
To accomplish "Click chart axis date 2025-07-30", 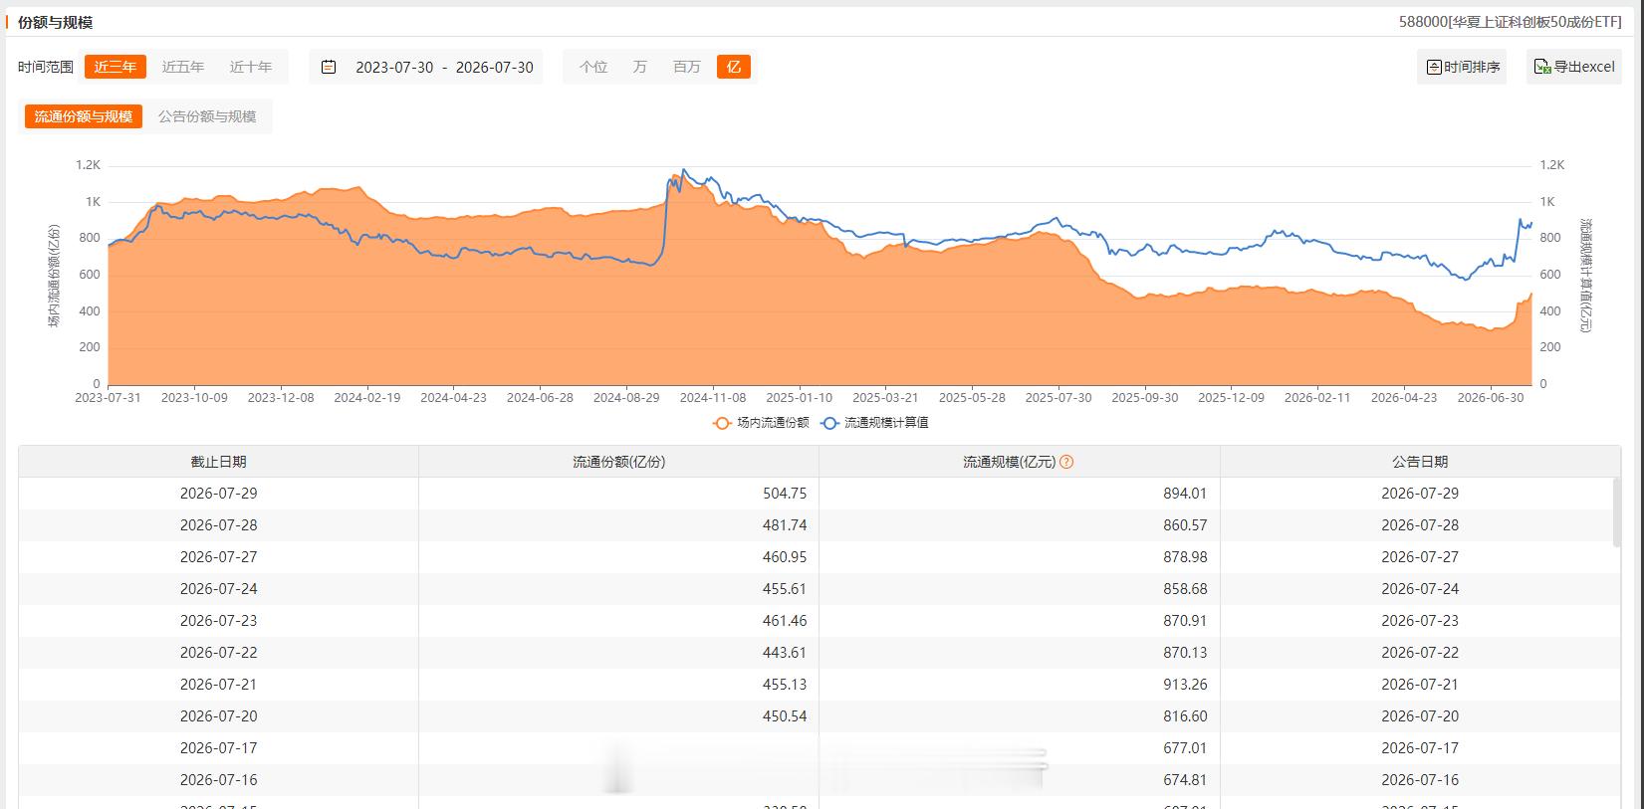I will [x=1058, y=397].
